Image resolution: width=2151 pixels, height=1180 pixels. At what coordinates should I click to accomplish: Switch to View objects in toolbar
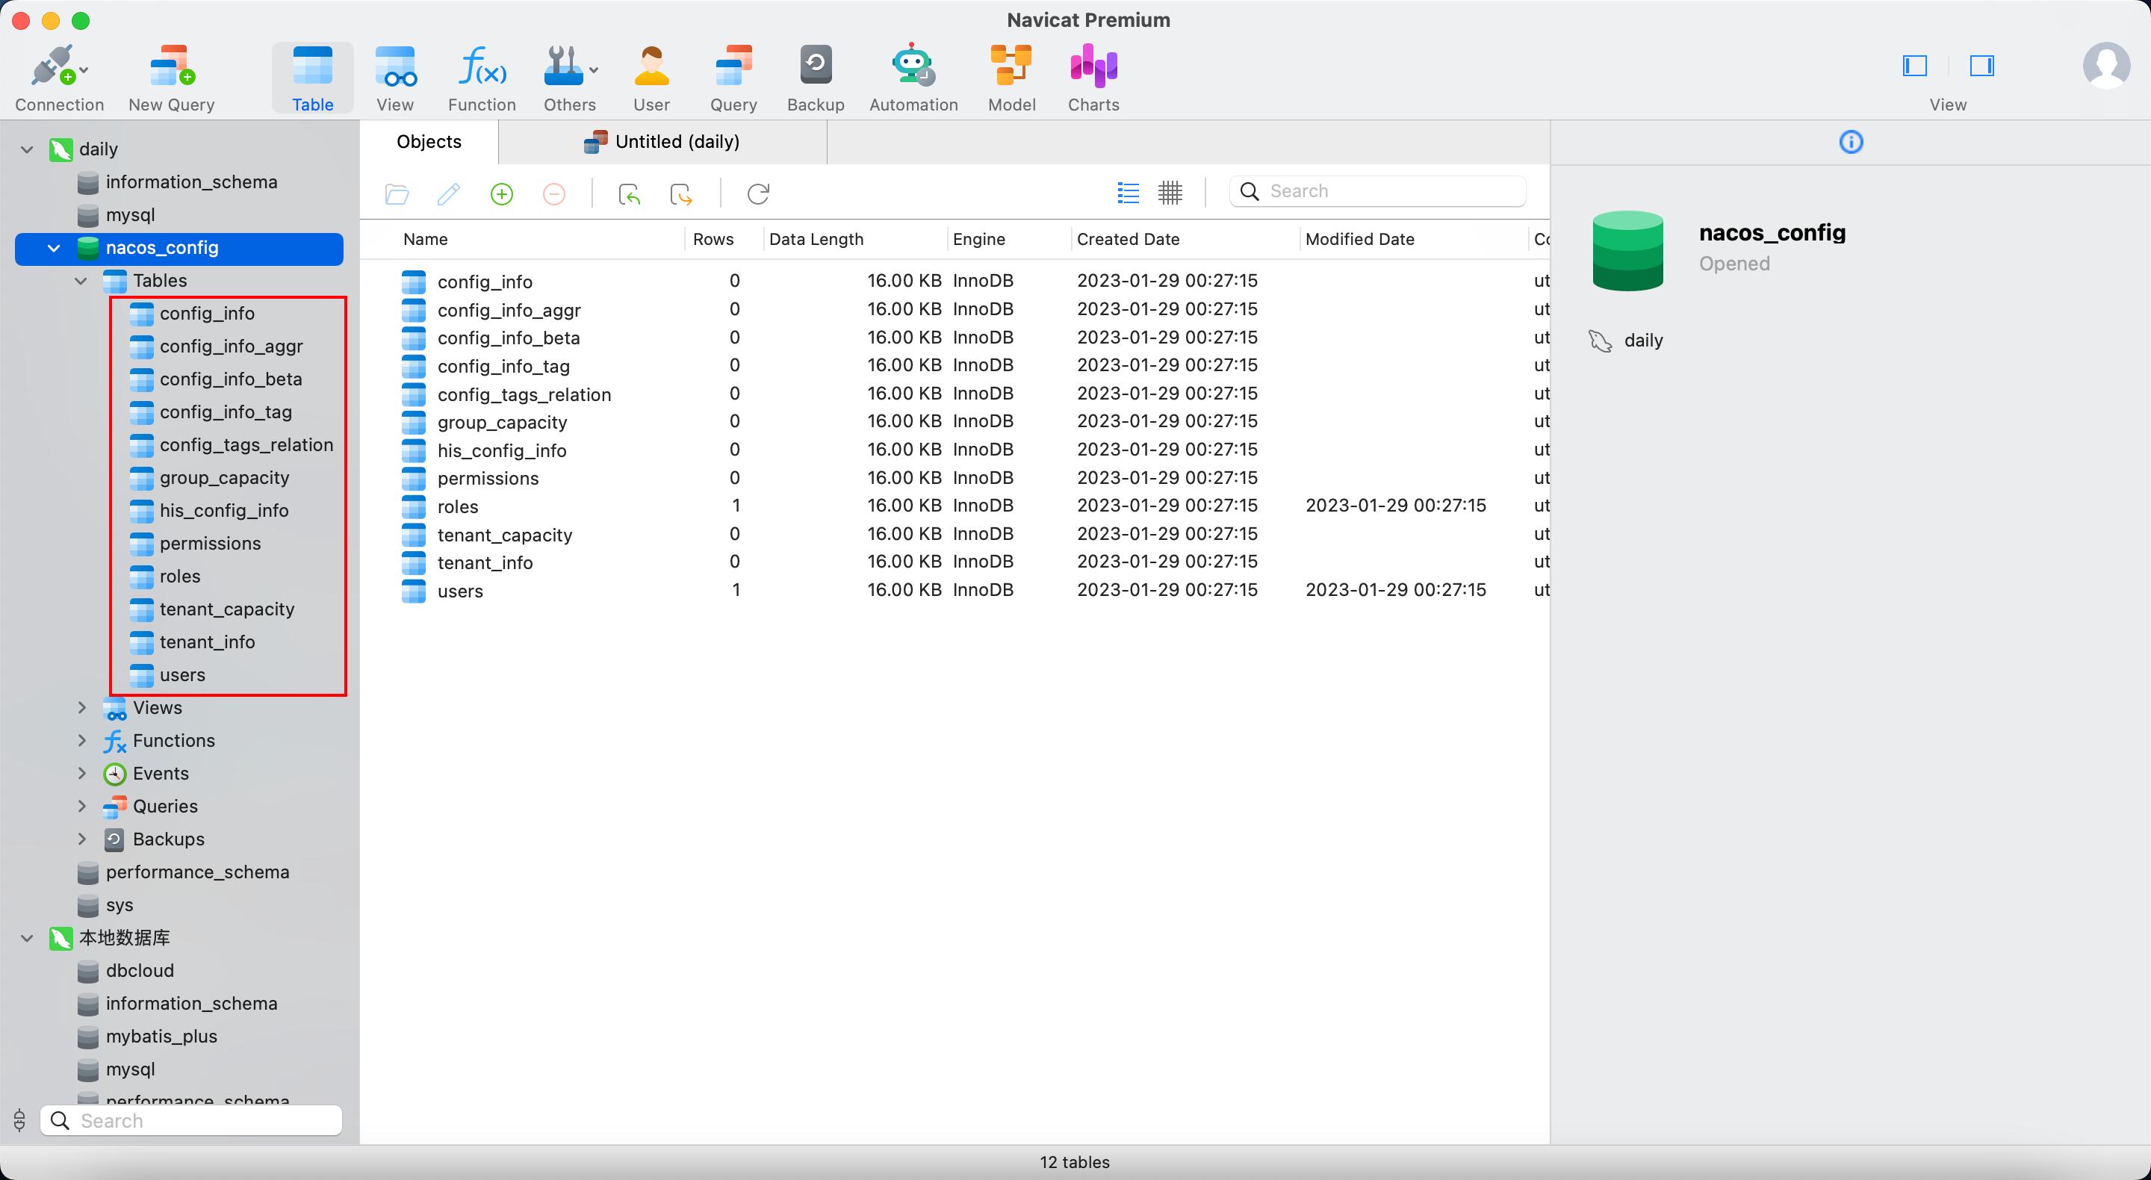coord(395,78)
